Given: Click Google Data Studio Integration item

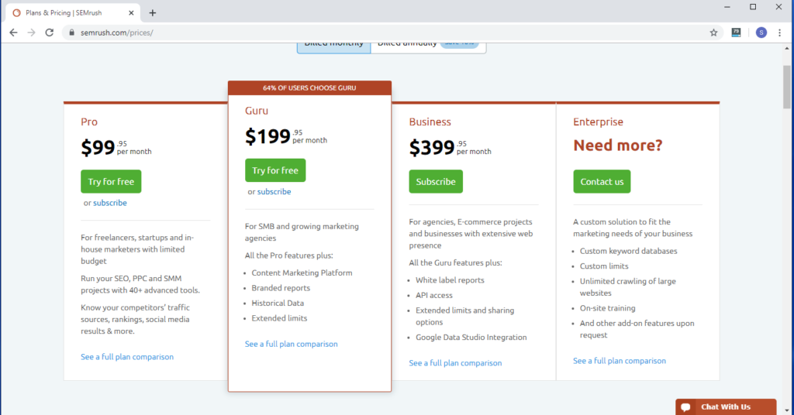Looking at the screenshot, I should (x=471, y=337).
